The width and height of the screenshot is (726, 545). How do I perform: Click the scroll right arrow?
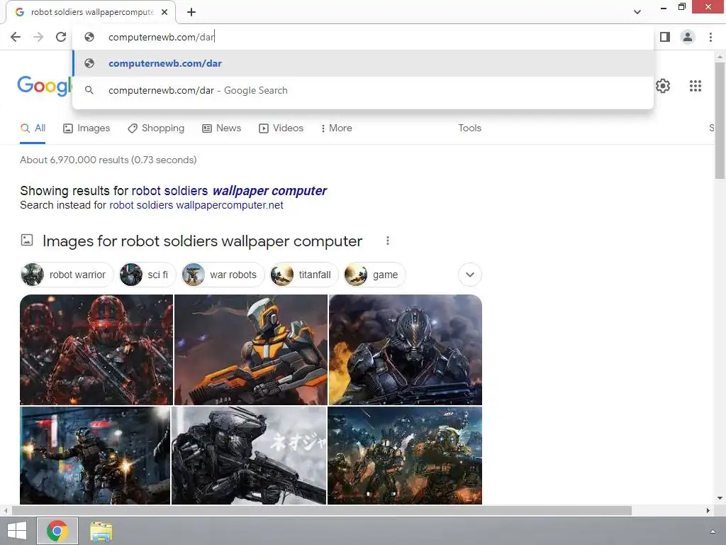[x=708, y=511]
